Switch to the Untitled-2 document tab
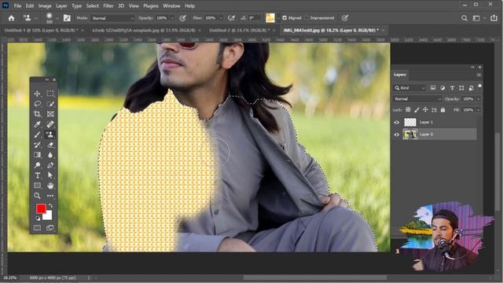The width and height of the screenshot is (503, 283). click(x=239, y=30)
